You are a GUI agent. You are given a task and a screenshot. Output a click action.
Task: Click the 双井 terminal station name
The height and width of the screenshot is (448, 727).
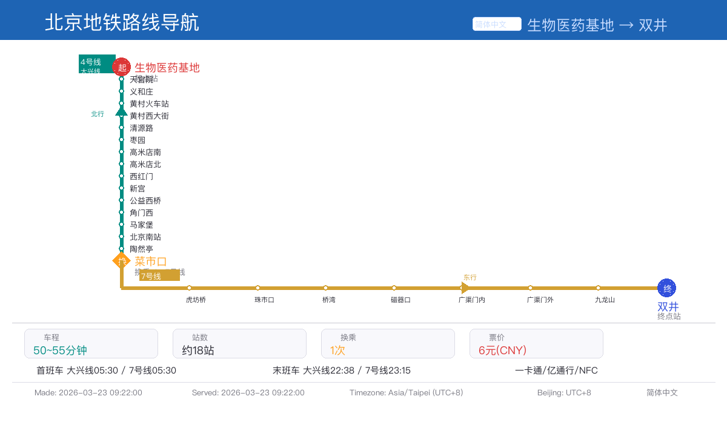click(x=668, y=306)
